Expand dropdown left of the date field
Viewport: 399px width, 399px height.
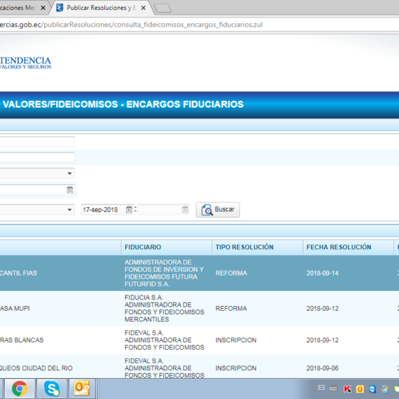pyautogui.click(x=69, y=210)
